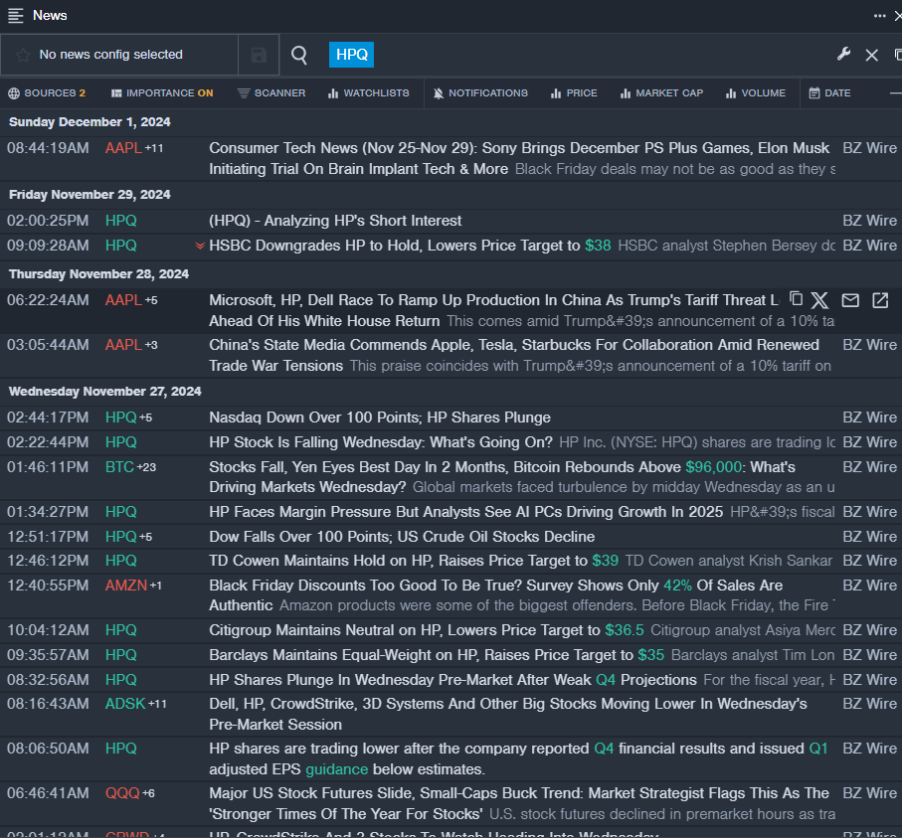The width and height of the screenshot is (902, 838).
Task: Click the BTC ticker symbol
Action: click(119, 467)
